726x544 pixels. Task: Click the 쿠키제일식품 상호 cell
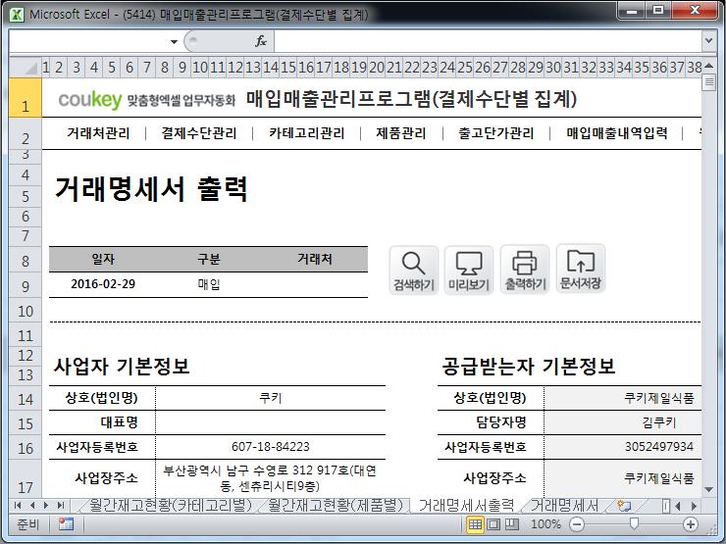tap(623, 398)
